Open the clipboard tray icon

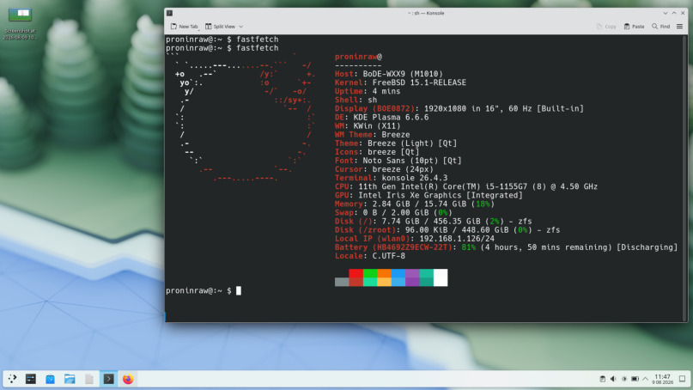coord(602,379)
